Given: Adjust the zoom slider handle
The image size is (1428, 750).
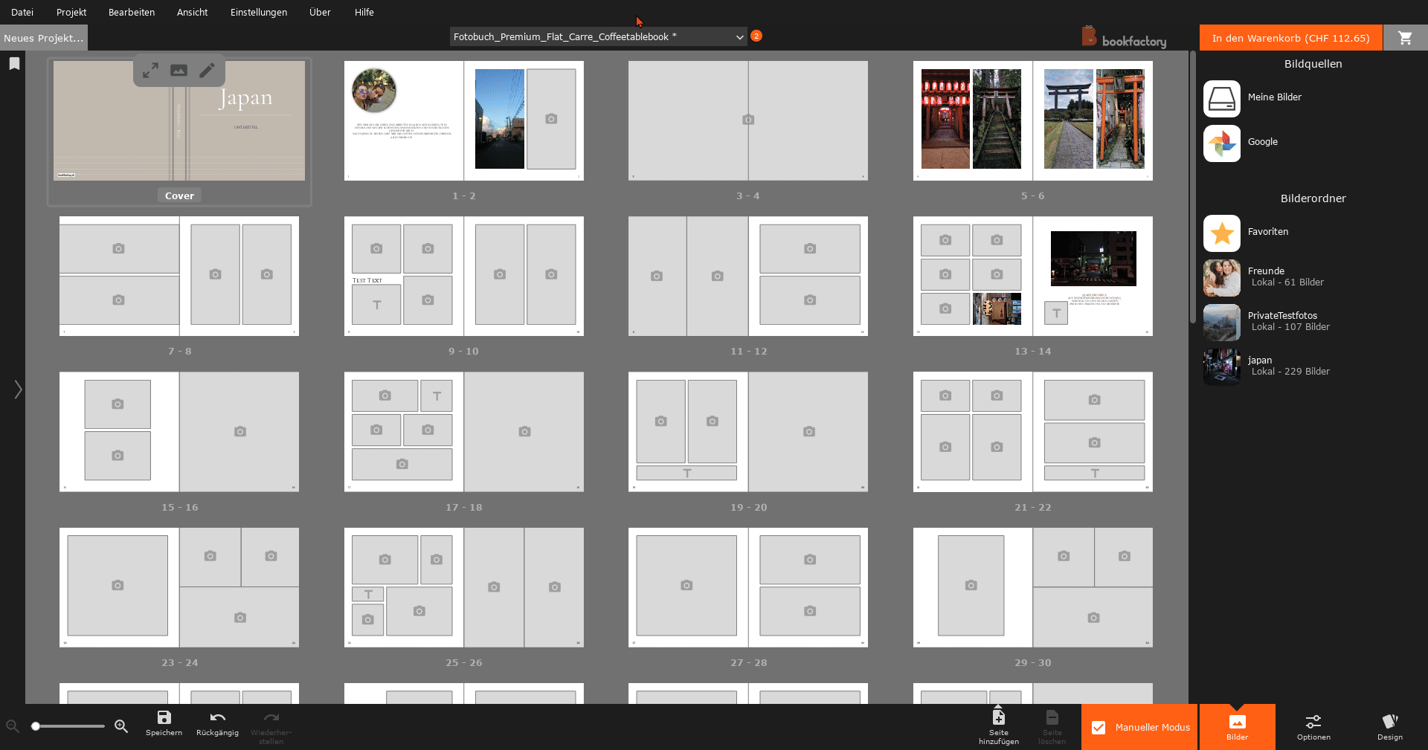Looking at the screenshot, I should click(35, 726).
